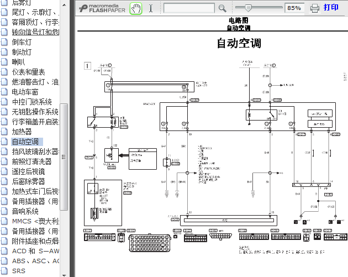Click the page icon beside 自动空调

[x=4, y=142]
